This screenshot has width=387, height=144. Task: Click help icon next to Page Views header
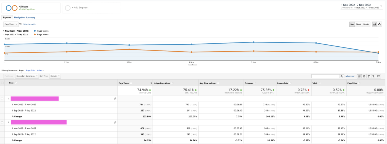[131, 83]
